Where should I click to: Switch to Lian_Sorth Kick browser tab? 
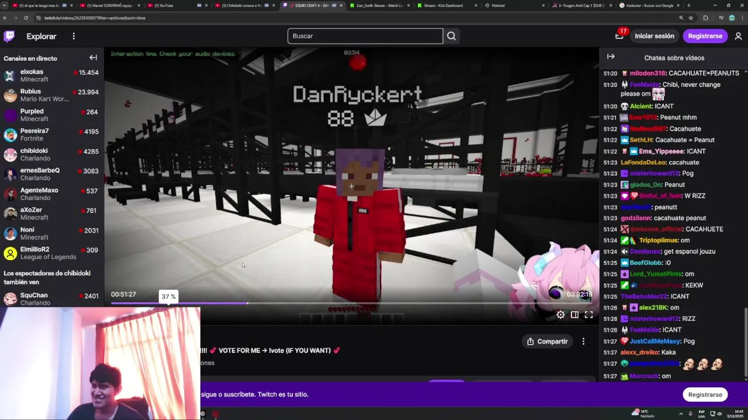[x=380, y=5]
